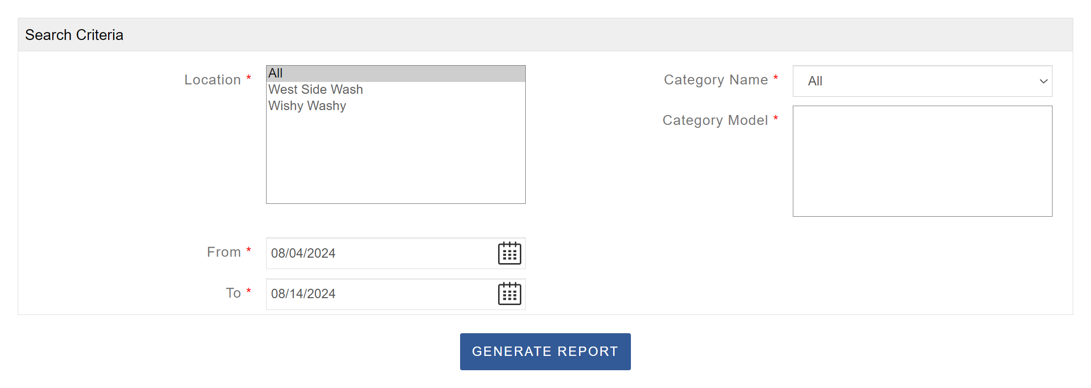Click the Category Model field label
Viewport: 1091px width, 388px height.
click(715, 120)
